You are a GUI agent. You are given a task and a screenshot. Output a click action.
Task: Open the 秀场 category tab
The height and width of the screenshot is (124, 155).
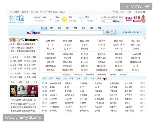coord(86,79)
